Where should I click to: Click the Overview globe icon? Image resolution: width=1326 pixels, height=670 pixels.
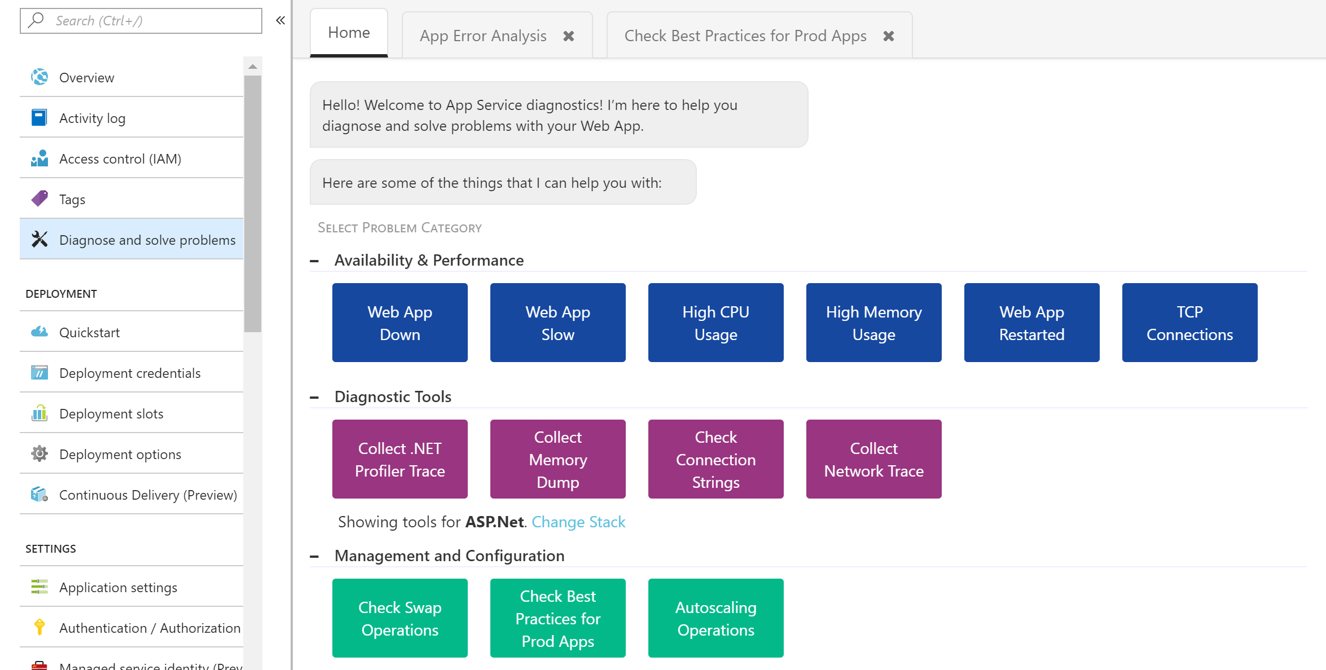point(39,77)
